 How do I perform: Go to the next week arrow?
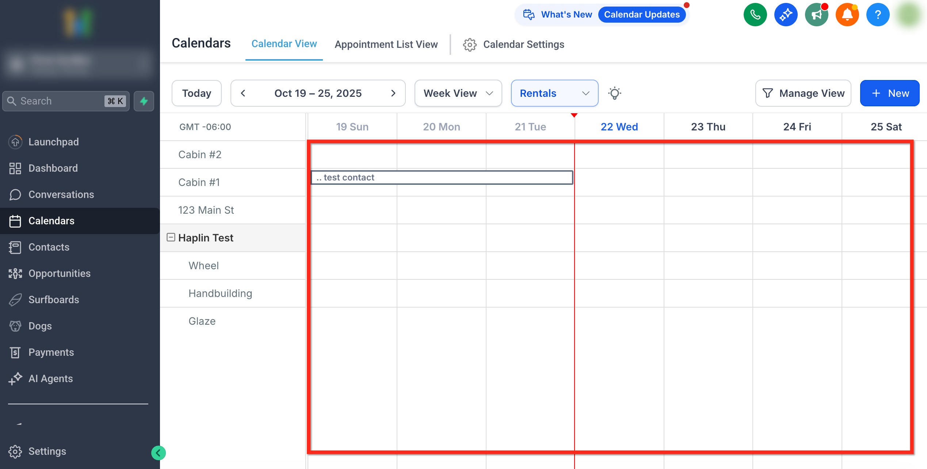pyautogui.click(x=393, y=93)
